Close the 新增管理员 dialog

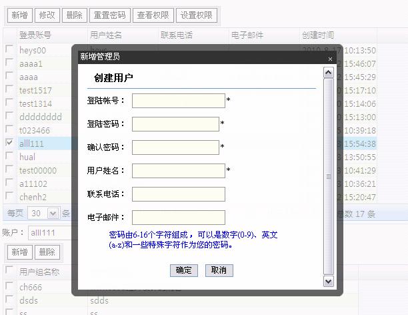(329, 59)
